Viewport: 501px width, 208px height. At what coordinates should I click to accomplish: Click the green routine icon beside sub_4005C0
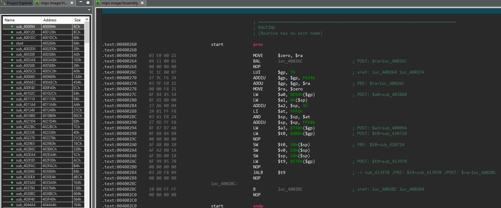(x=12, y=71)
